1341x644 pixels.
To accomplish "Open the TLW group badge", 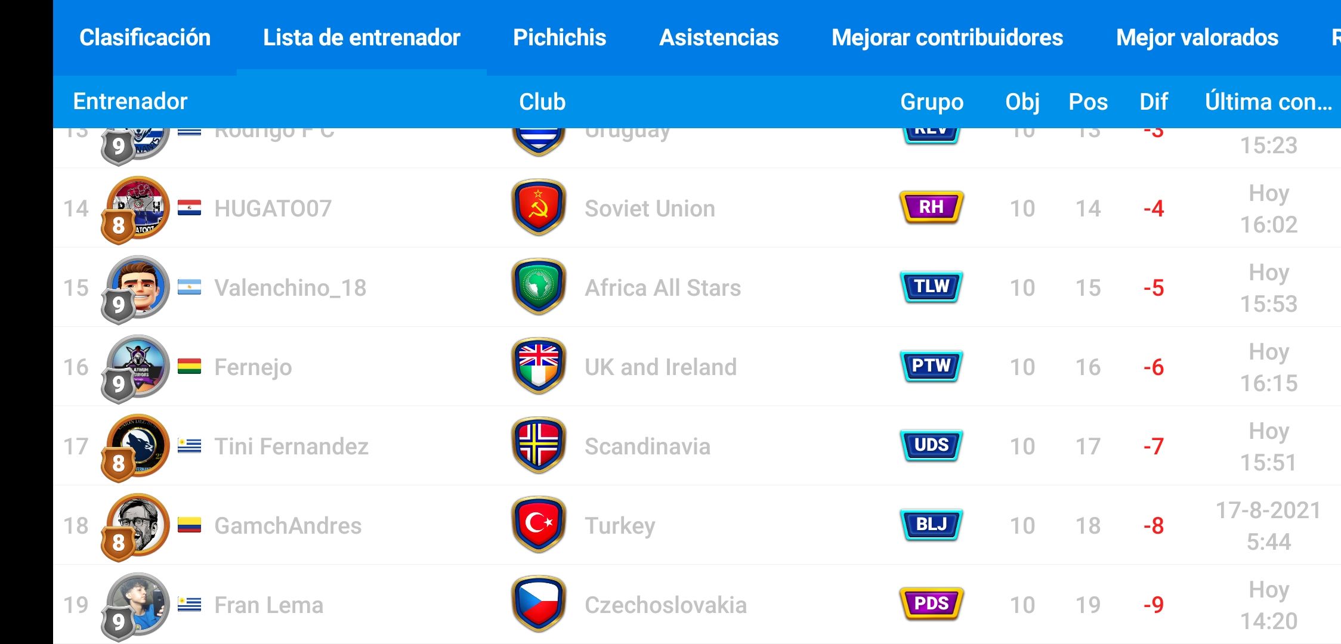I will coord(931,287).
